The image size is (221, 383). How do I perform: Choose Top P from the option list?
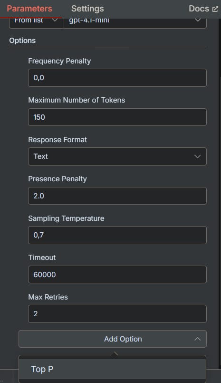point(113,369)
